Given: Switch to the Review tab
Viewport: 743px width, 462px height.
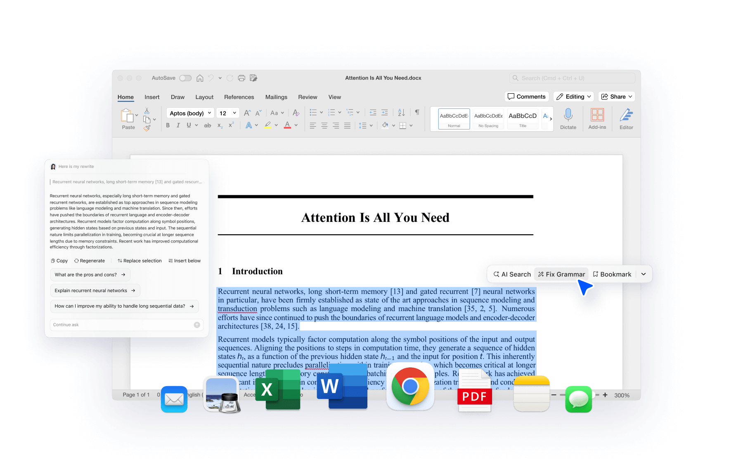Looking at the screenshot, I should pyautogui.click(x=308, y=97).
